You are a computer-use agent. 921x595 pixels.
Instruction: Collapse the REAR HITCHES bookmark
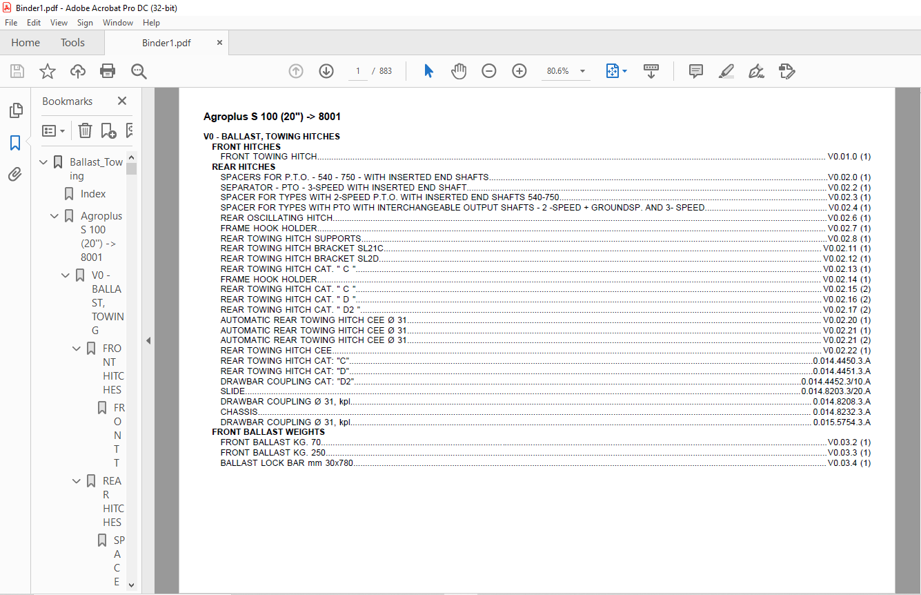click(x=77, y=481)
